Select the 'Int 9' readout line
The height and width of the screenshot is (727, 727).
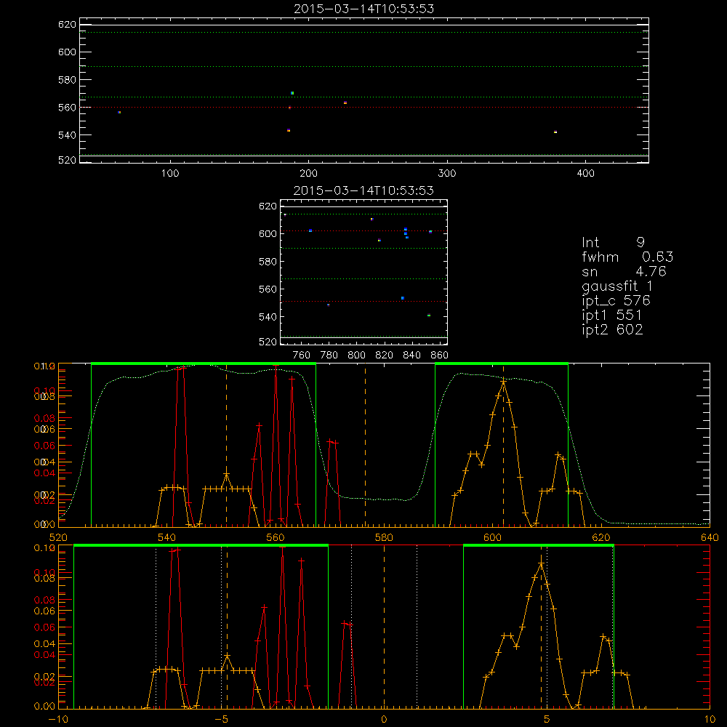(613, 243)
